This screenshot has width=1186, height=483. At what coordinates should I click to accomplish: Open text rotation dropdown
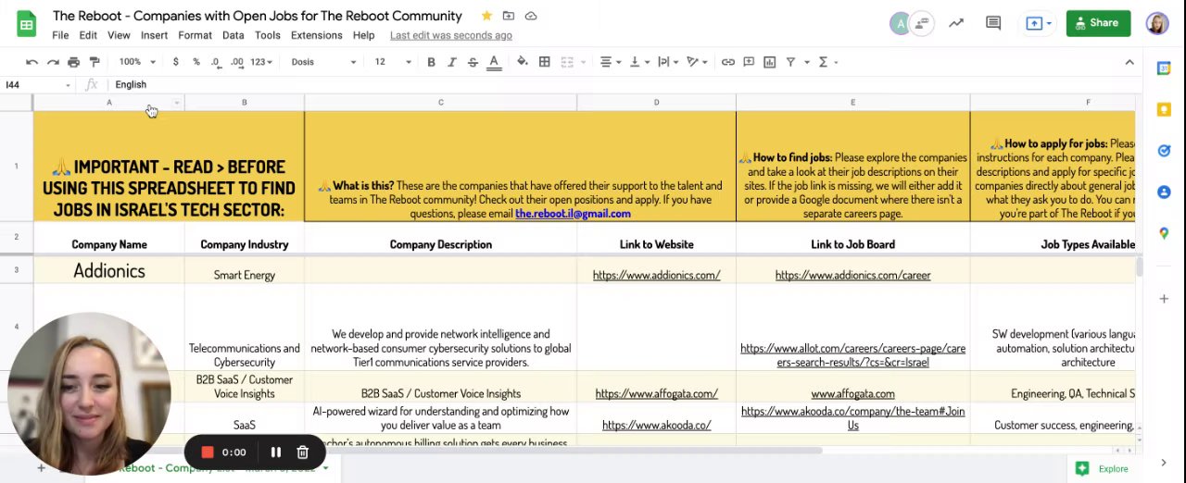[x=696, y=62]
